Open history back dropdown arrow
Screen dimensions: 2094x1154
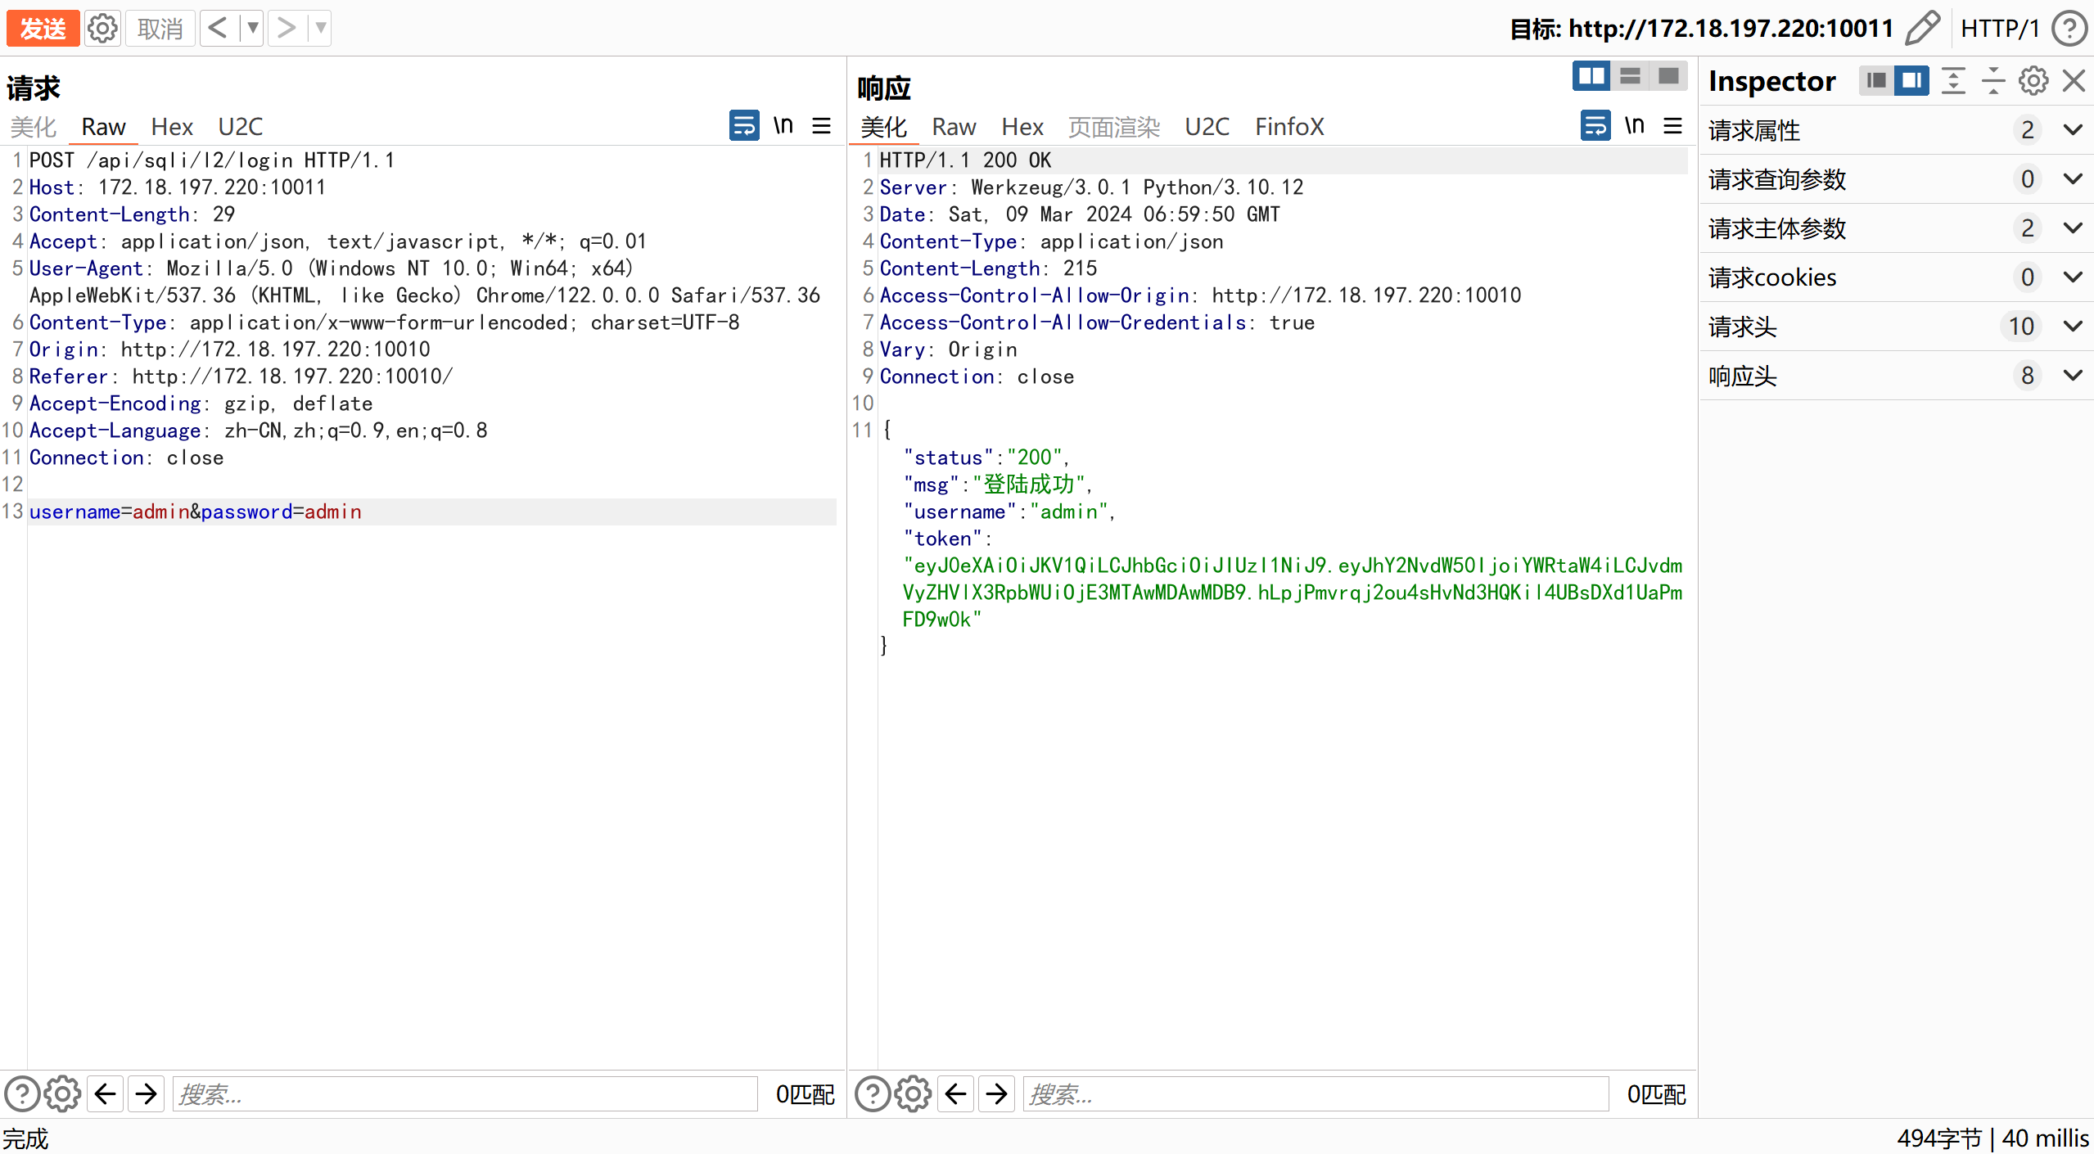click(253, 29)
